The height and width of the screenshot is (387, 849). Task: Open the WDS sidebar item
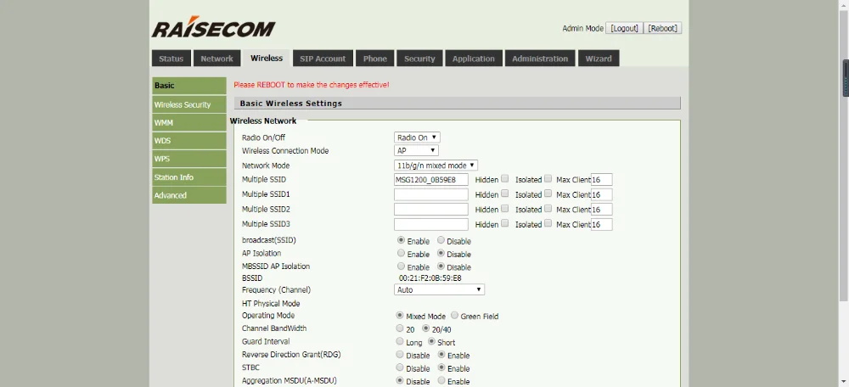[x=189, y=141]
